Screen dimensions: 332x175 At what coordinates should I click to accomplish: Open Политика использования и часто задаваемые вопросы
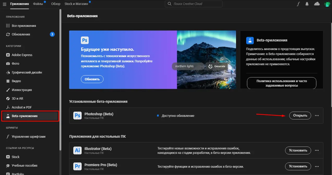point(281,83)
